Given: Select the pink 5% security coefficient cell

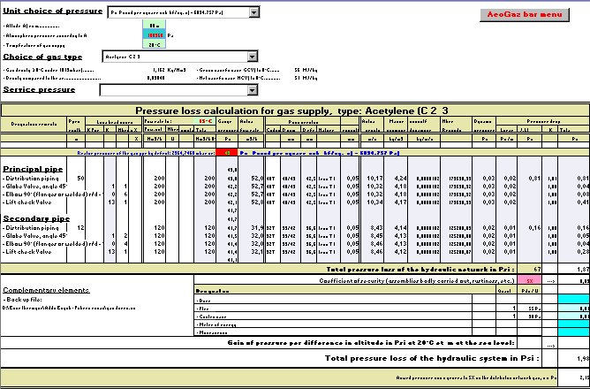Looking at the screenshot, I should click(529, 280).
